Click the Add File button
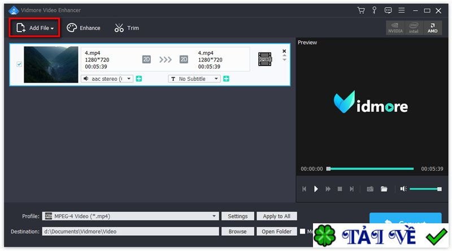The height and width of the screenshot is (251, 452). click(x=34, y=28)
